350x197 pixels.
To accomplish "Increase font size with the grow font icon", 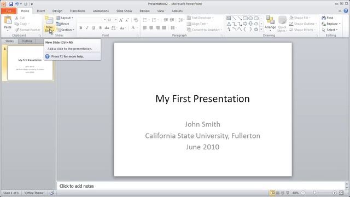I will pyautogui.click(x=121, y=20).
